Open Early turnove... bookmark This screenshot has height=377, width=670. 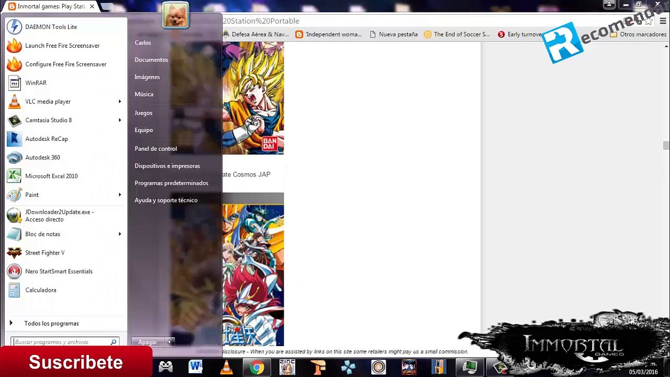tap(520, 34)
